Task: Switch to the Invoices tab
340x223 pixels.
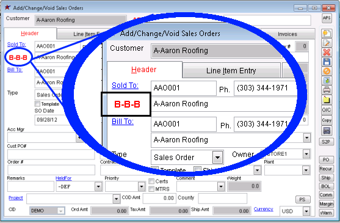Action: pyautogui.click(x=288, y=34)
